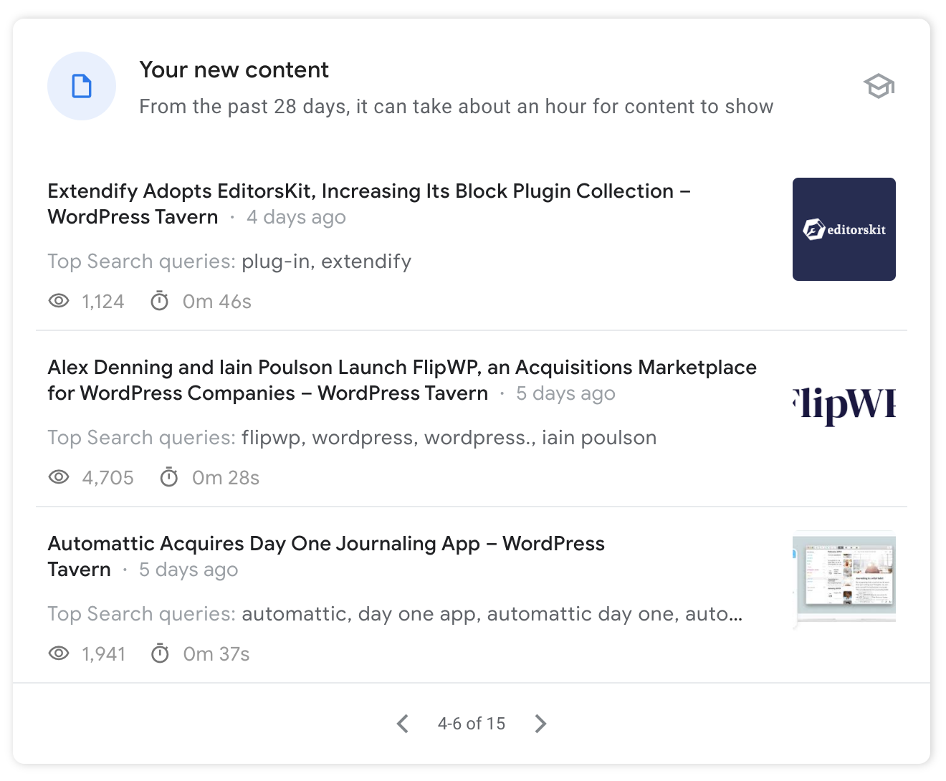Click the stopwatch icon next to 0m 28s
946x781 pixels.
(169, 477)
